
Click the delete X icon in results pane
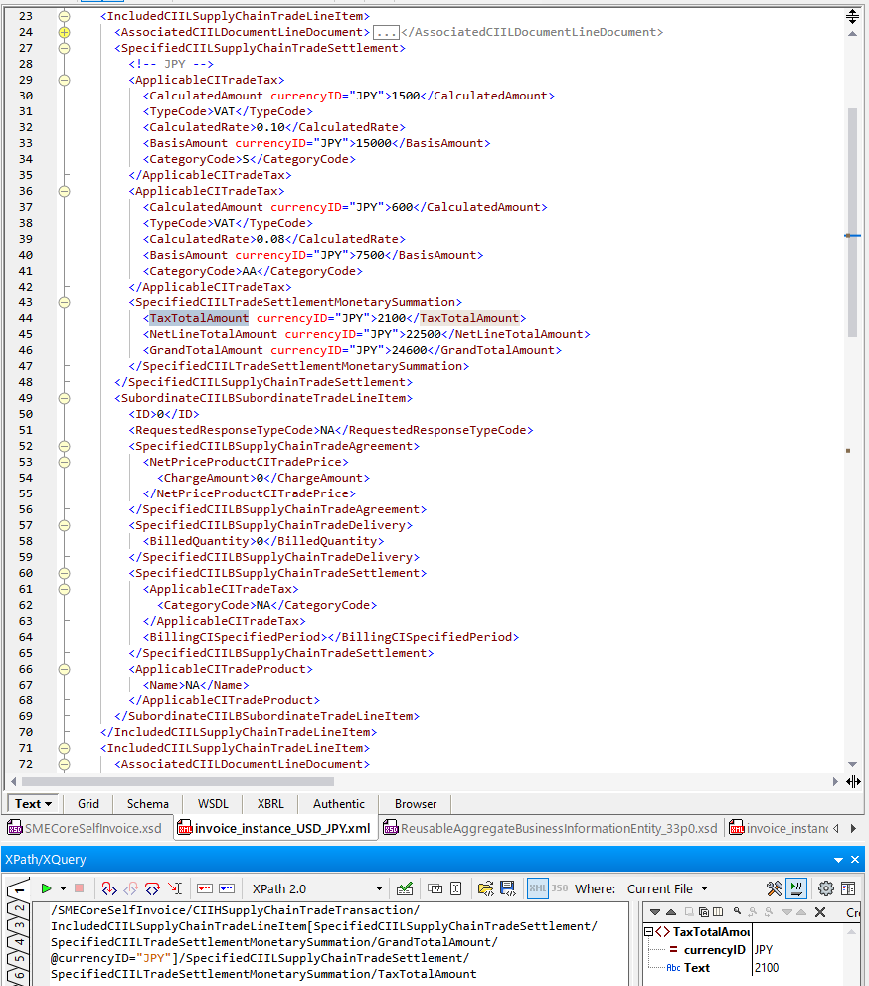820,912
